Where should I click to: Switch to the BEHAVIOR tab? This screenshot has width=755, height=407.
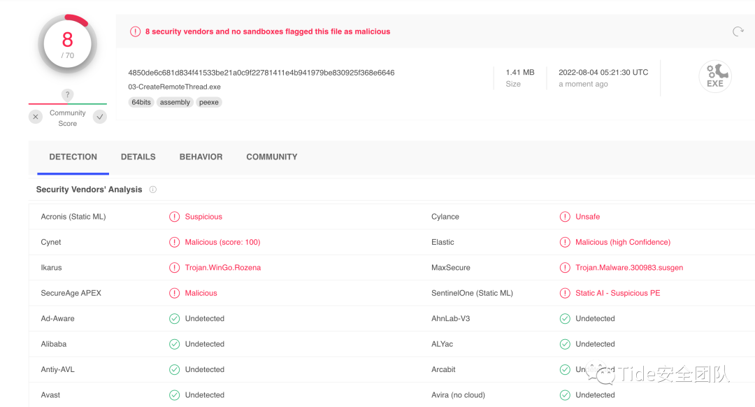pyautogui.click(x=201, y=157)
